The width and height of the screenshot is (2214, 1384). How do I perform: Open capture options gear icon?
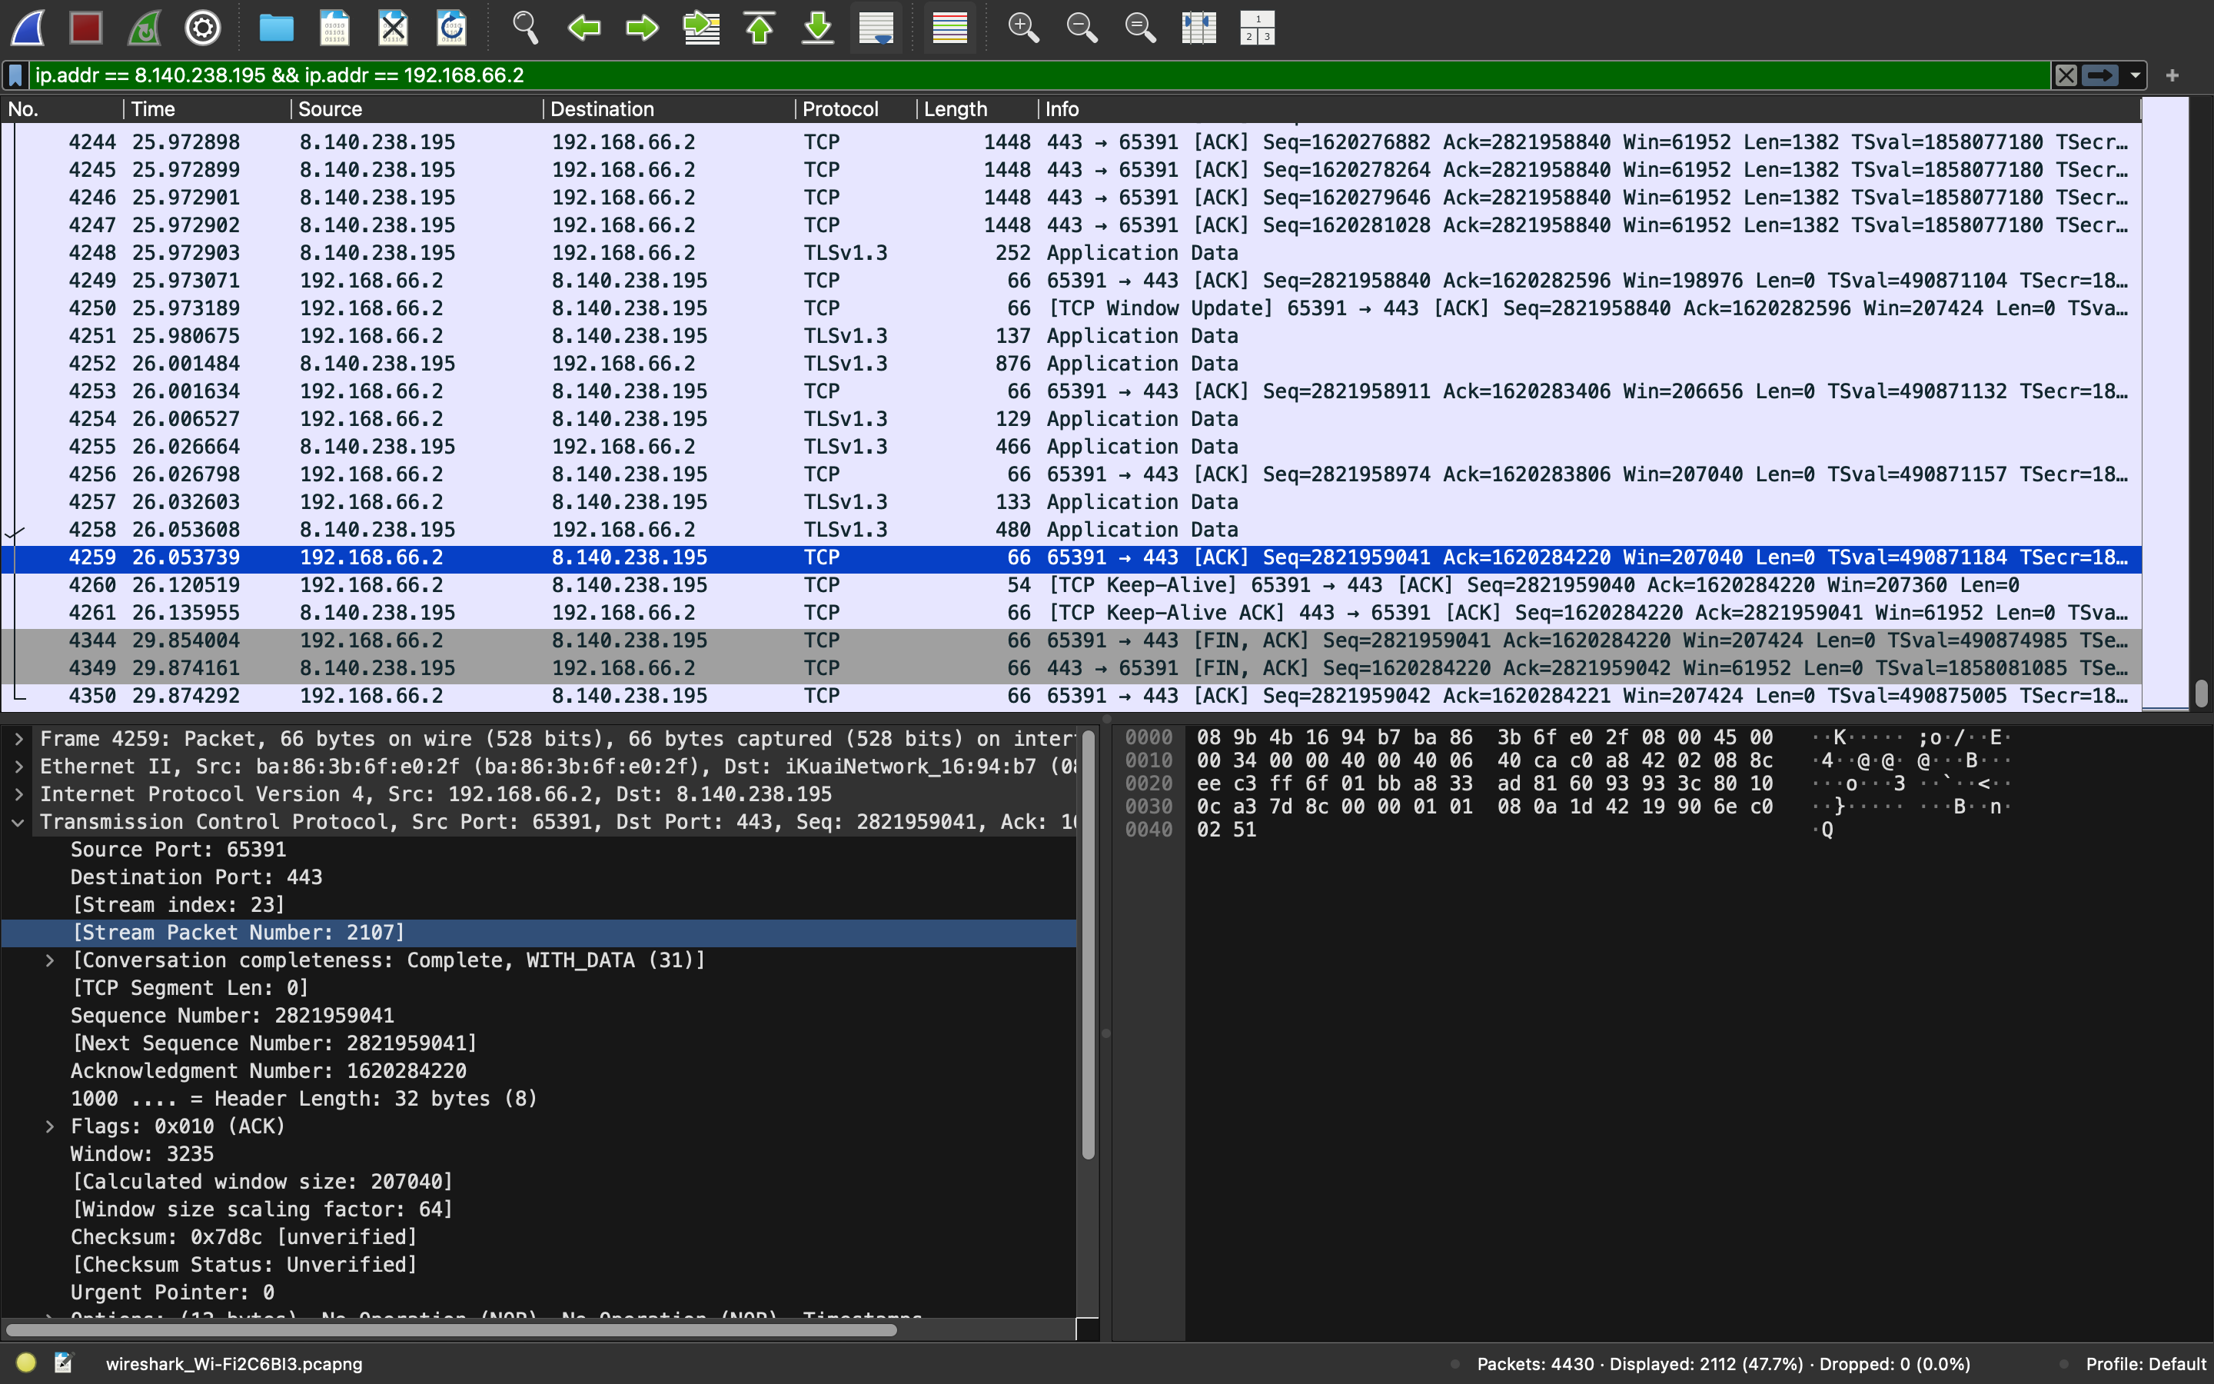click(x=202, y=28)
